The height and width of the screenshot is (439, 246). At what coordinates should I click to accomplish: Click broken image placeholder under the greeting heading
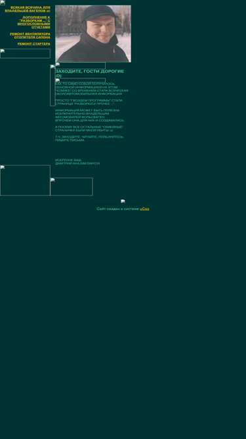pyautogui.click(x=80, y=80)
